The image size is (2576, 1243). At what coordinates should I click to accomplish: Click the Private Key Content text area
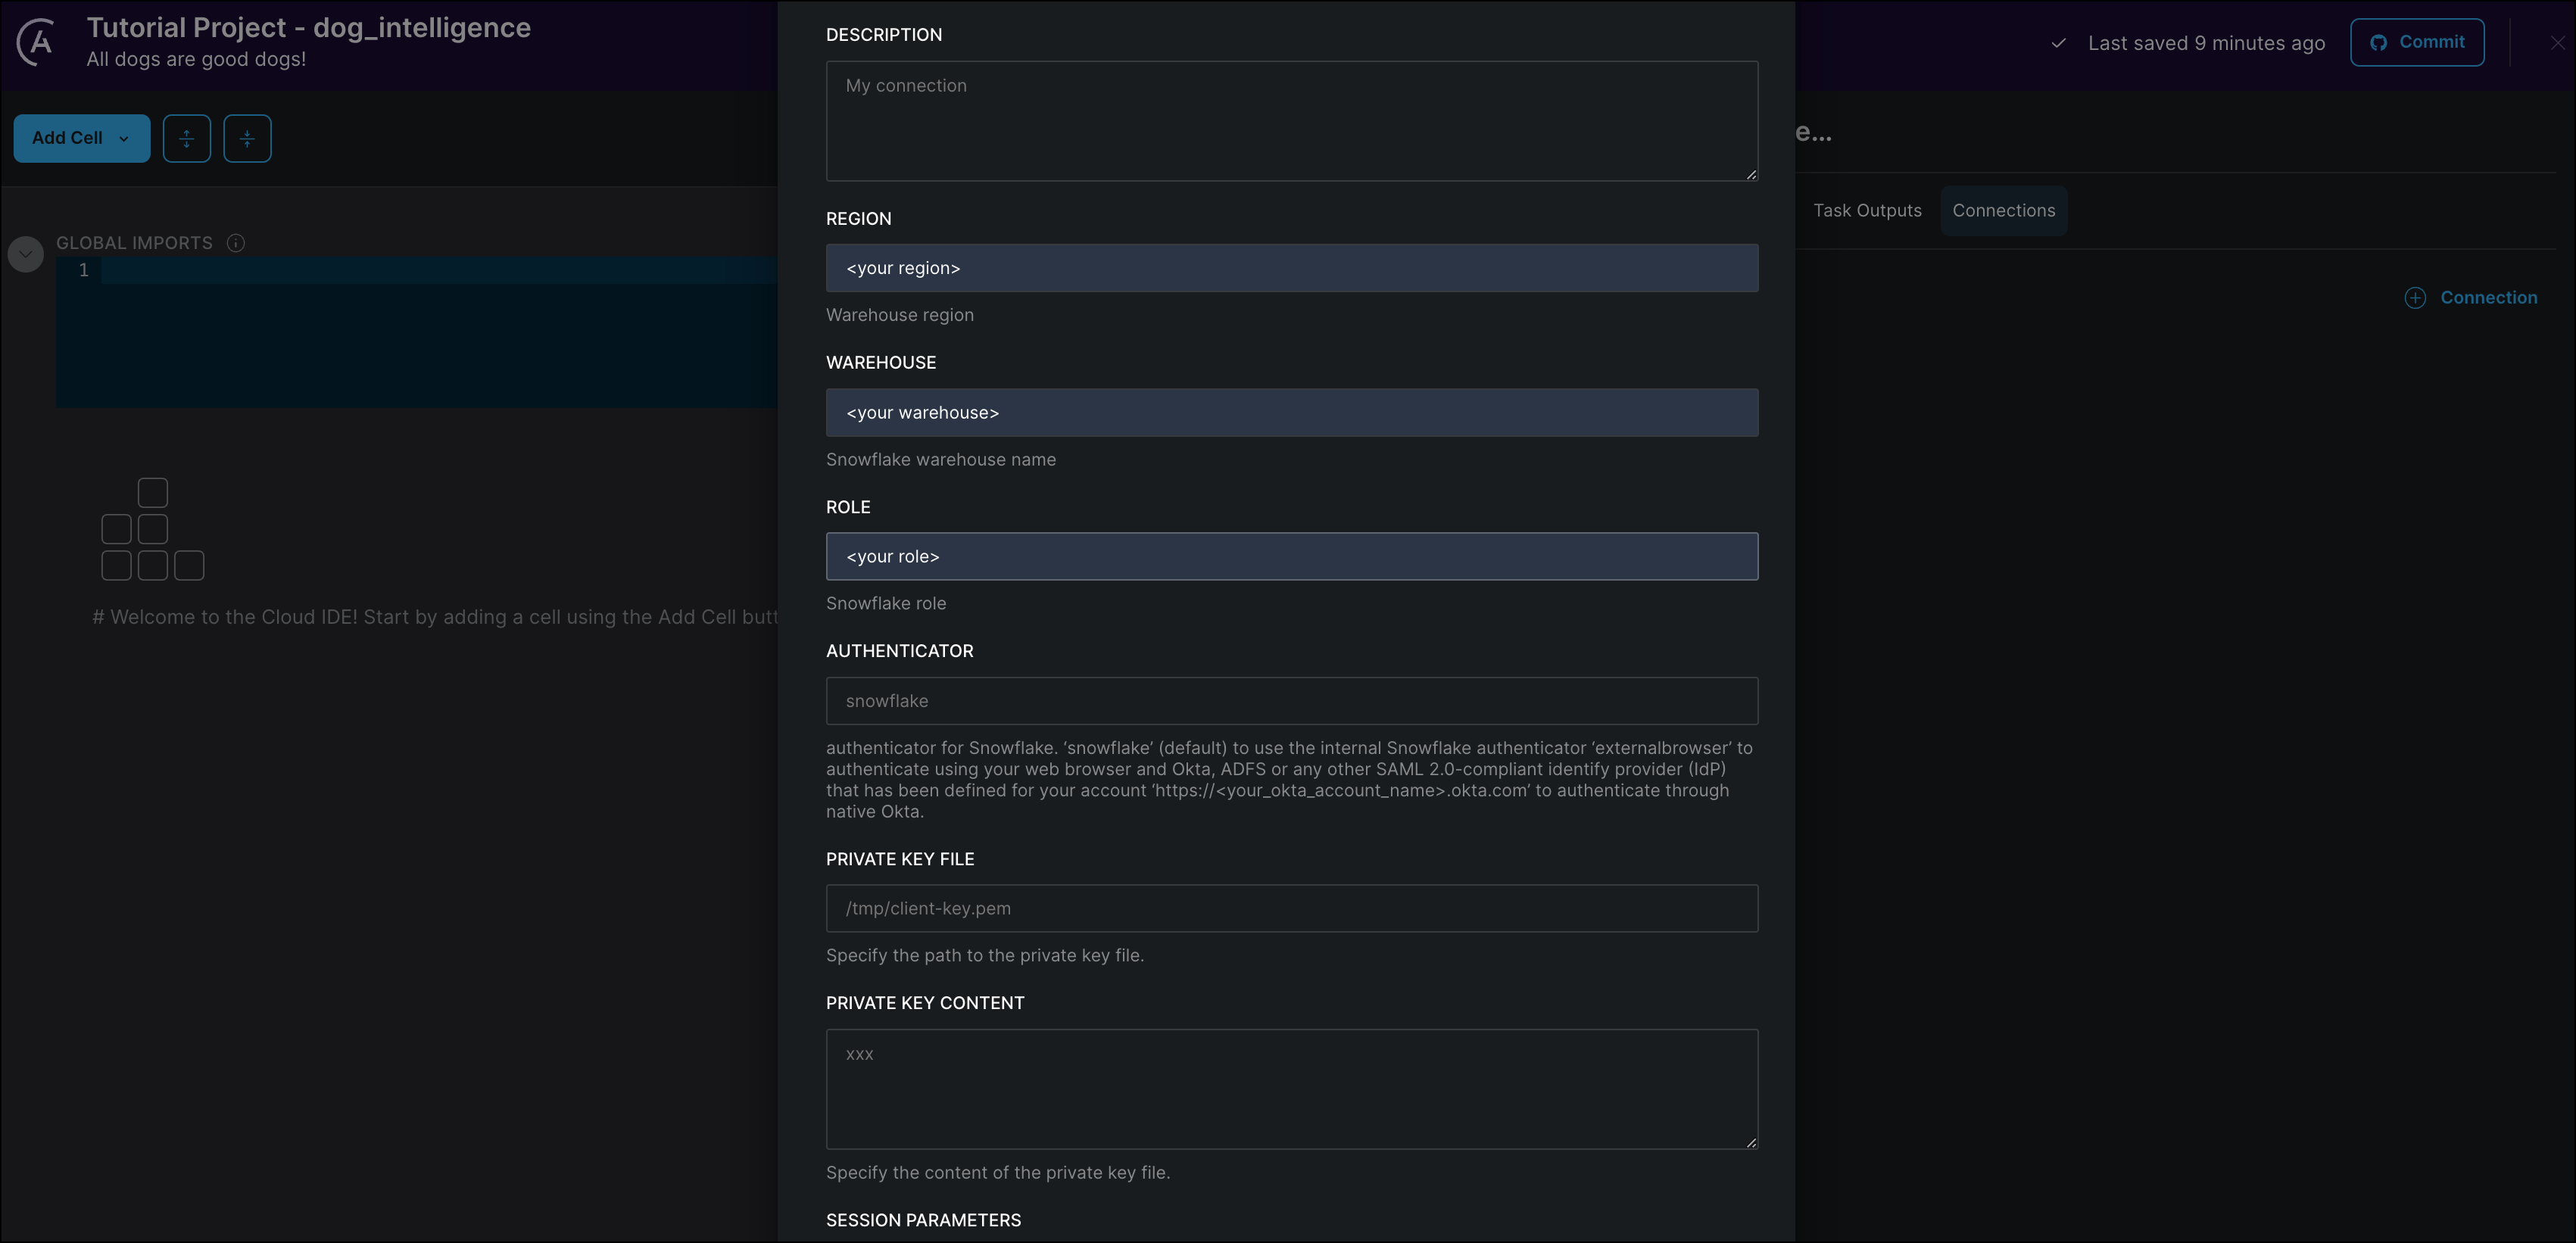click(x=1291, y=1089)
